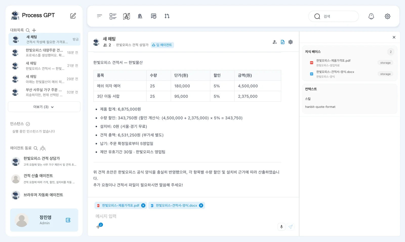
Task: Open 한빛오피스-견적서-양식.docx in knowledge base
Action: point(335,72)
